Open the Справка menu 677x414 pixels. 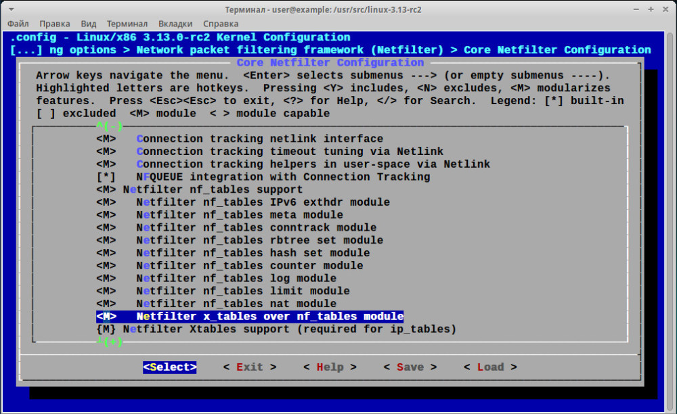tap(221, 24)
